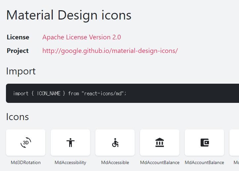Click the MdAccessible name label
Image resolution: width=239 pixels, height=171 pixels.
point(115,162)
